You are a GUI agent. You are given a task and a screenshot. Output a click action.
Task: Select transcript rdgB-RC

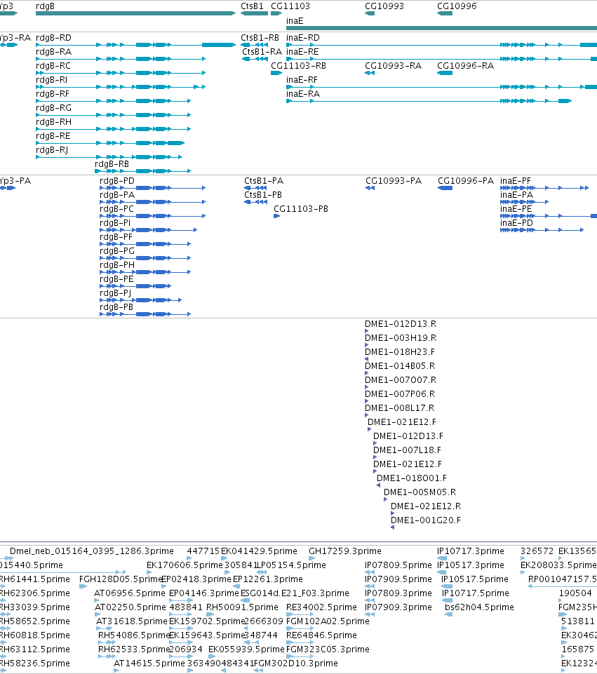[x=121, y=73]
